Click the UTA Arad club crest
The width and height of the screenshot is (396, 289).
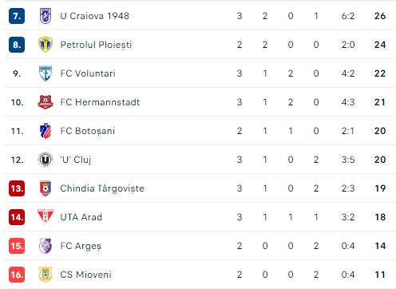[x=46, y=217]
